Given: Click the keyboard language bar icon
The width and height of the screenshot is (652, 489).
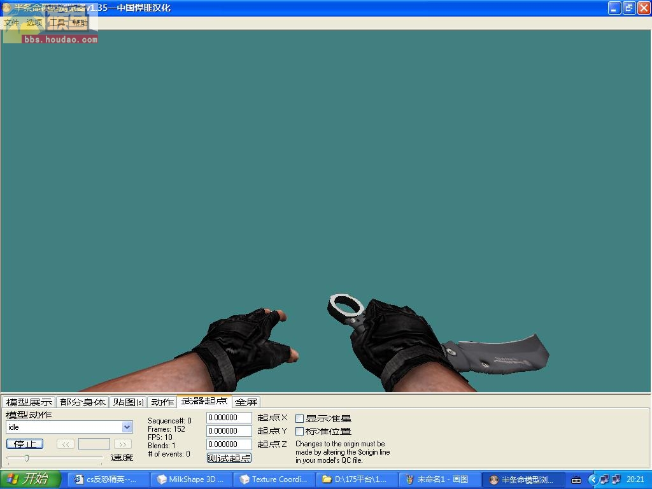Looking at the screenshot, I should [576, 480].
